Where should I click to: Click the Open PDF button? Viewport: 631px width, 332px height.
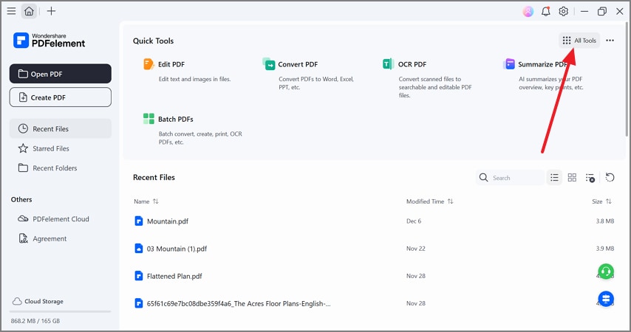(x=61, y=74)
